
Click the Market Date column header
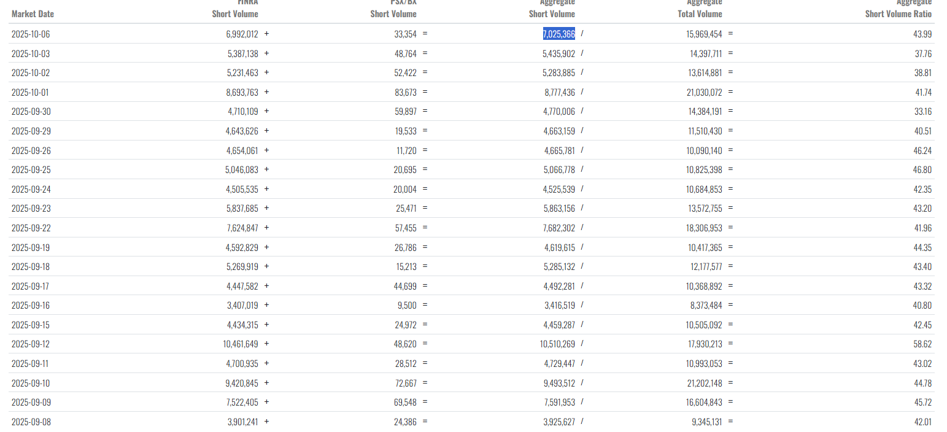pos(33,13)
